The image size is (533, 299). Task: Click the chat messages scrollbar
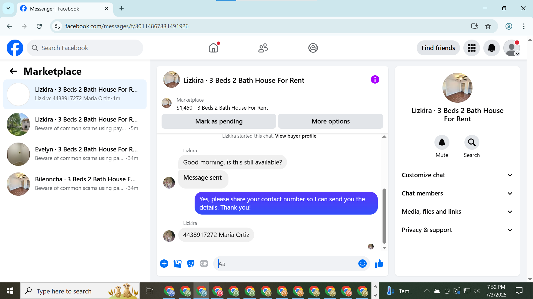384,216
